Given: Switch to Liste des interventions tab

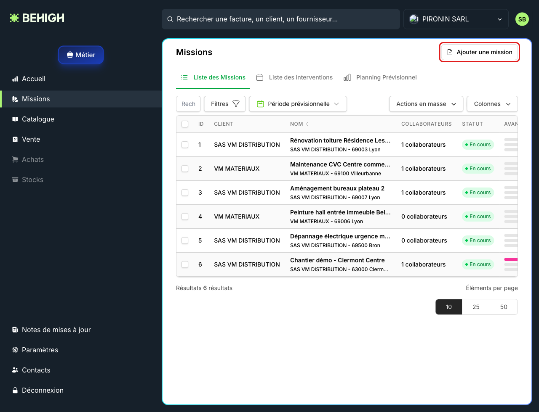Looking at the screenshot, I should click(x=295, y=77).
